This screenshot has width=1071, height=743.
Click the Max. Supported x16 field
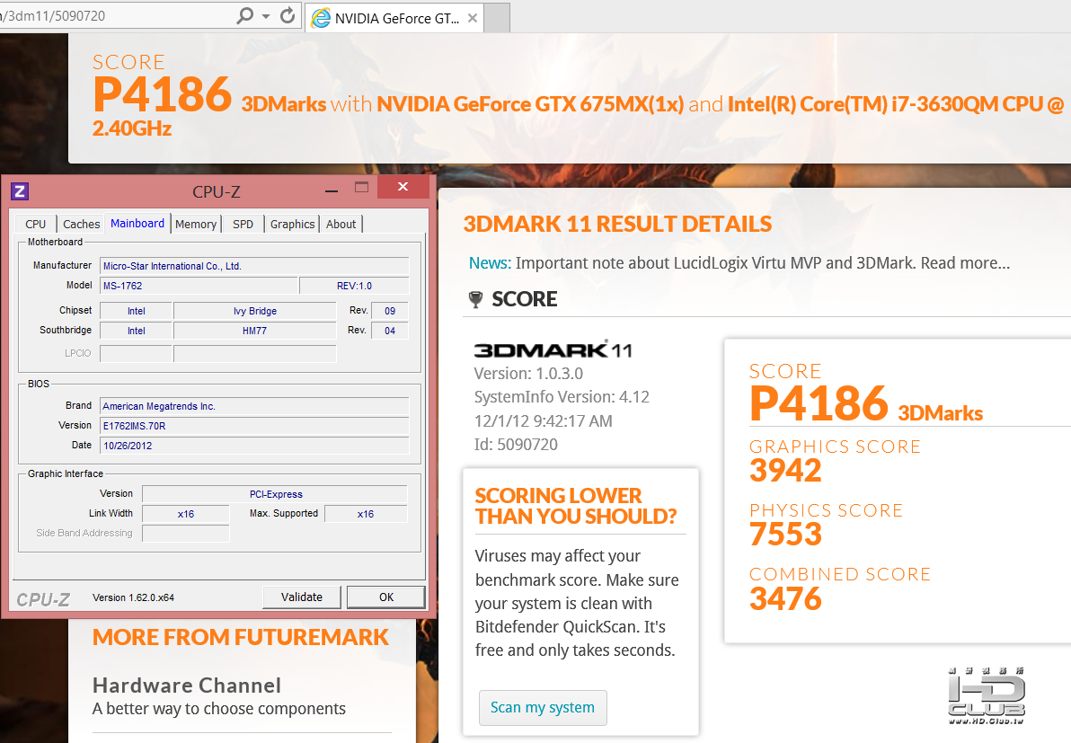[x=366, y=514]
